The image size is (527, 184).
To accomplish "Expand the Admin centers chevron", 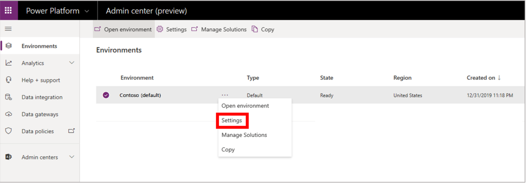I will click(x=72, y=157).
